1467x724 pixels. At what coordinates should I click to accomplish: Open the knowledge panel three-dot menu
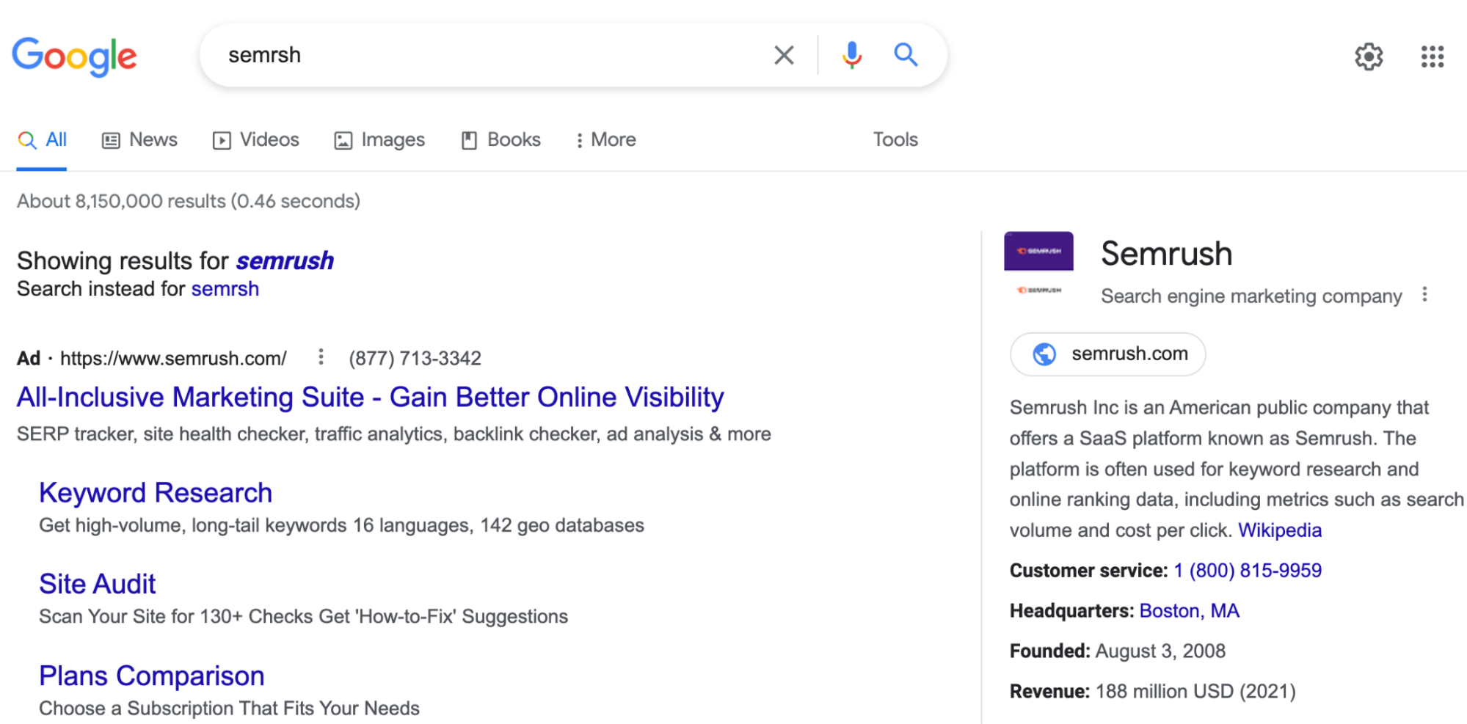point(1424,295)
